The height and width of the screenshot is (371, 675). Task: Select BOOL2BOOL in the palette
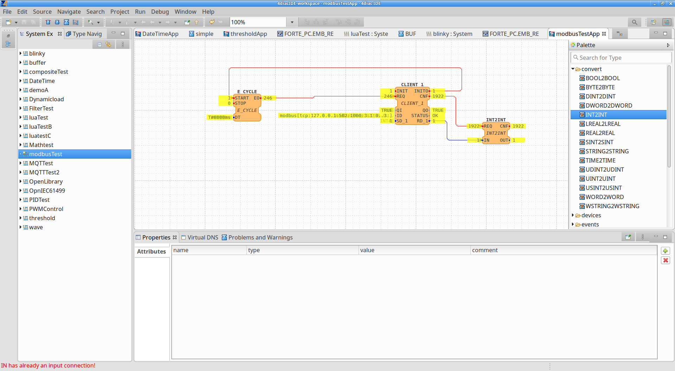(602, 78)
